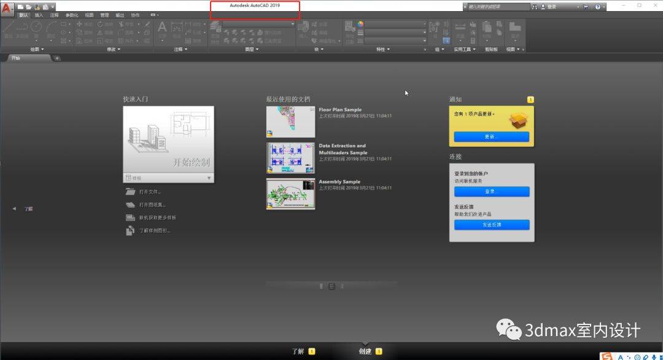Expand the 图层 panel dropdown
Screen dimensions: 663x360
252,49
